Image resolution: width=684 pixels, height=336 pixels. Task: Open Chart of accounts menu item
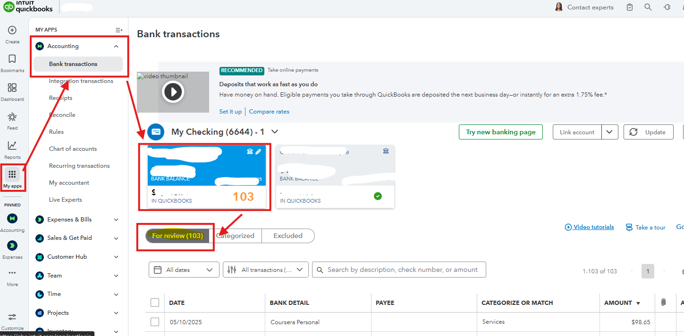[73, 149]
